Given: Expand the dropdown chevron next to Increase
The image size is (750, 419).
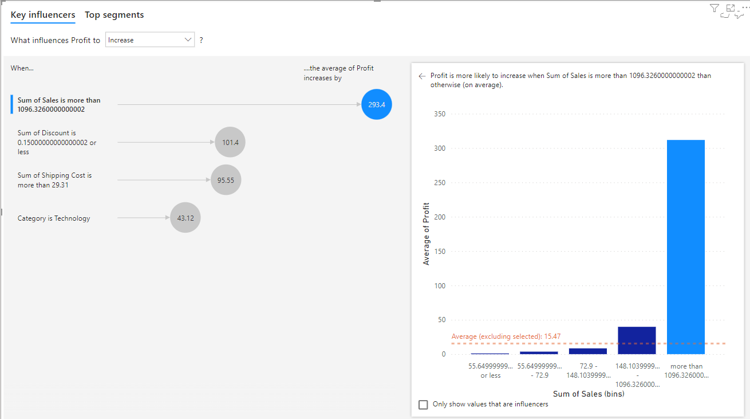Looking at the screenshot, I should pyautogui.click(x=188, y=40).
